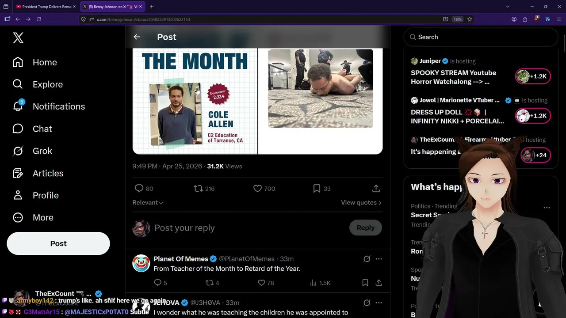
Task: Click the 150% zoom indicator
Action: pyautogui.click(x=458, y=19)
